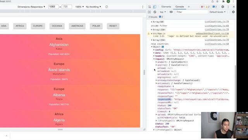Open DevTools settings gear icon

click(223, 7)
